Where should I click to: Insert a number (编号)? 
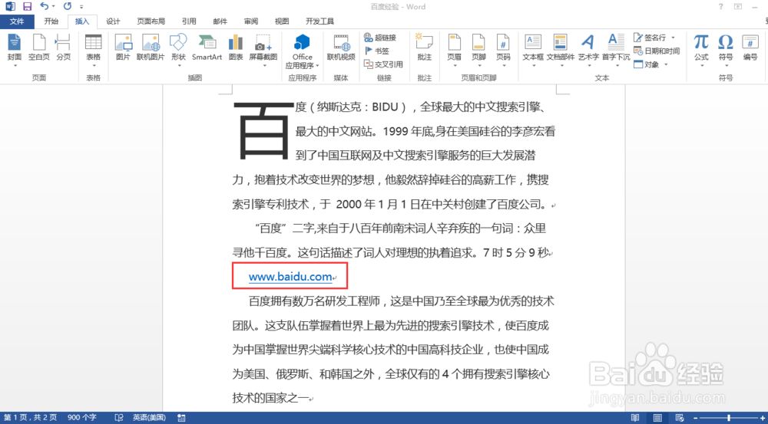(x=750, y=48)
